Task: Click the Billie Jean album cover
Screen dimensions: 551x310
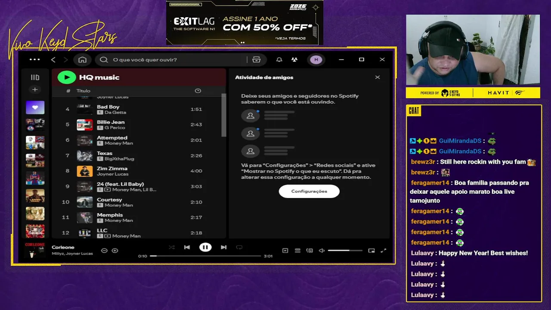Action: point(85,125)
